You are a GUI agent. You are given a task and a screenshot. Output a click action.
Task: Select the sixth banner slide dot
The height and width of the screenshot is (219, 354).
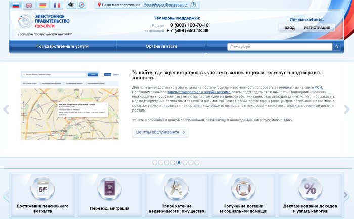click(x=185, y=162)
